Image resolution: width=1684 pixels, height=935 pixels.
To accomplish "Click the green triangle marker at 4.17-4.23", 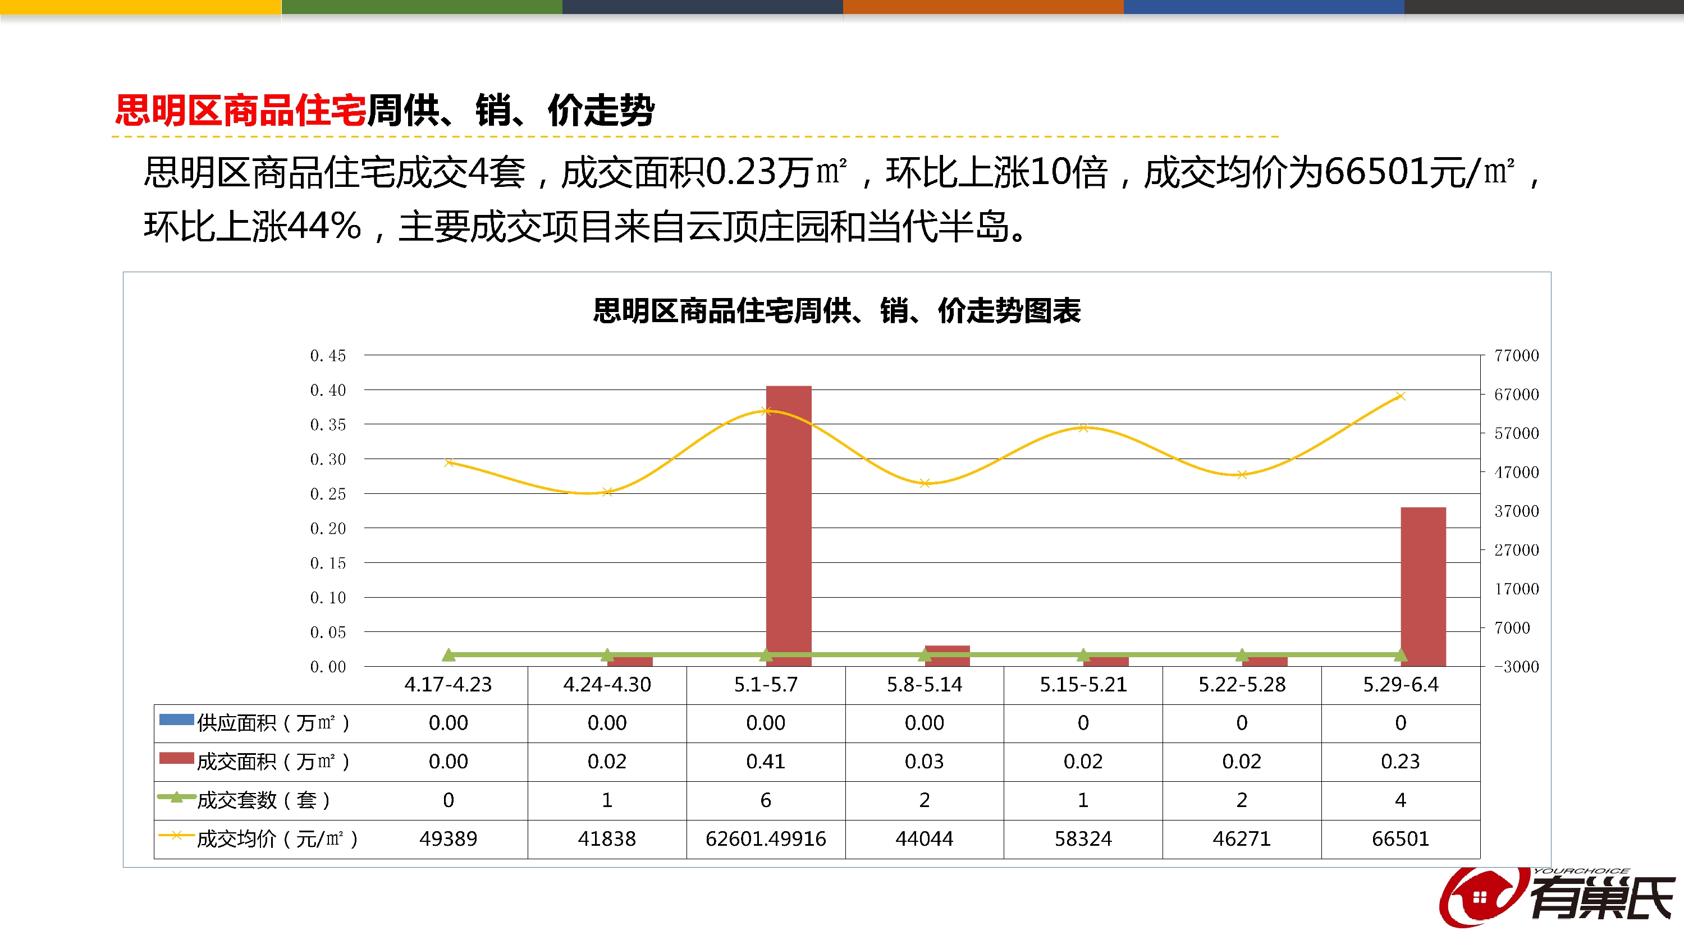I will click(449, 654).
